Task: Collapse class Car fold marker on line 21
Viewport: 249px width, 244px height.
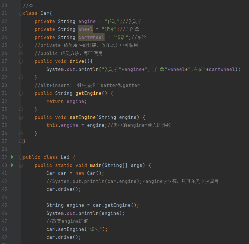Action: tap(21, 13)
